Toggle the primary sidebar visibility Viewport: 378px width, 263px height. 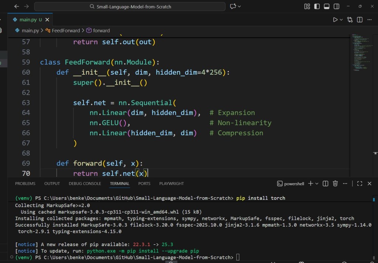click(316, 6)
